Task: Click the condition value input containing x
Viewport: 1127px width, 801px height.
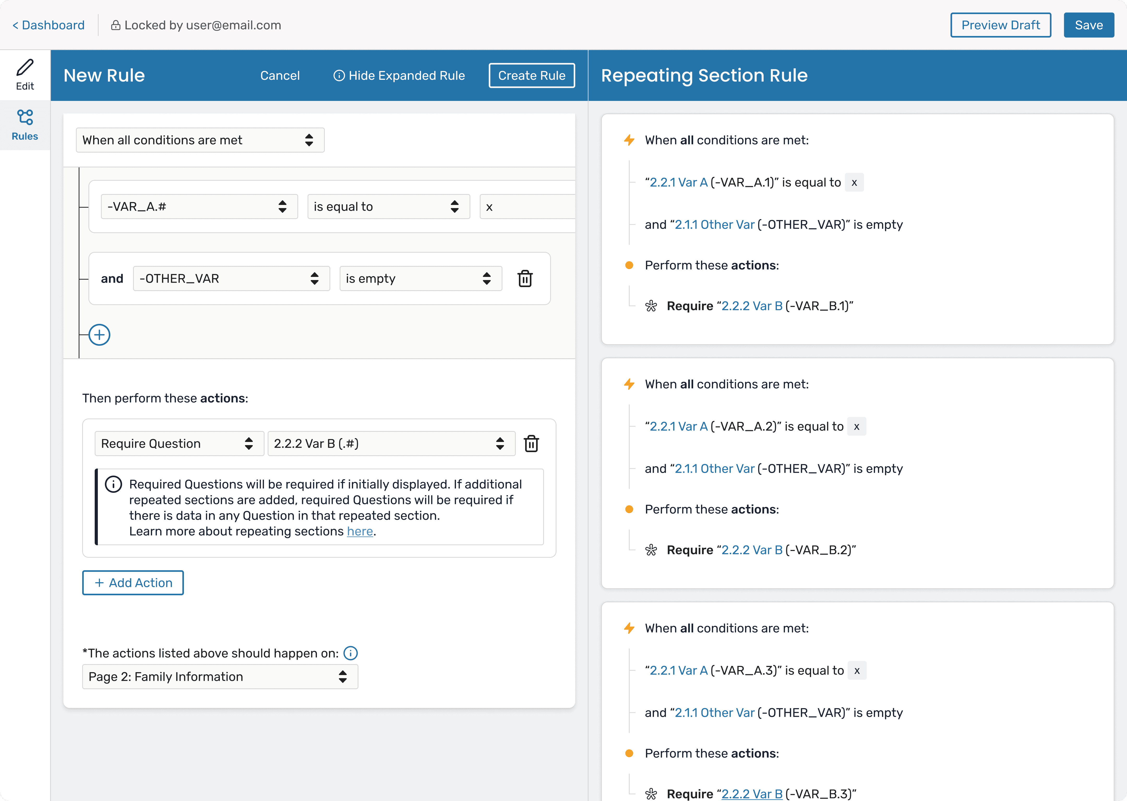Action: click(x=527, y=207)
